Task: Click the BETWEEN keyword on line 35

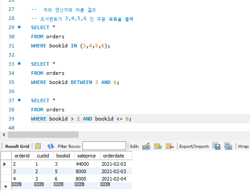Action: [x=81, y=82]
